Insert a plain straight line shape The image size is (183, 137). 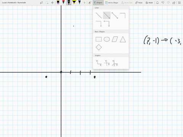[x=99, y=16]
